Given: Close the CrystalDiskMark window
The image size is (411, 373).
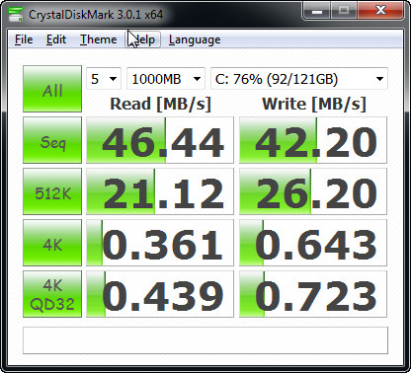Looking at the screenshot, I should pyautogui.click(x=380, y=11).
